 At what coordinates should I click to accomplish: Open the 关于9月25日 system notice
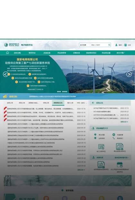pos(106,115)
